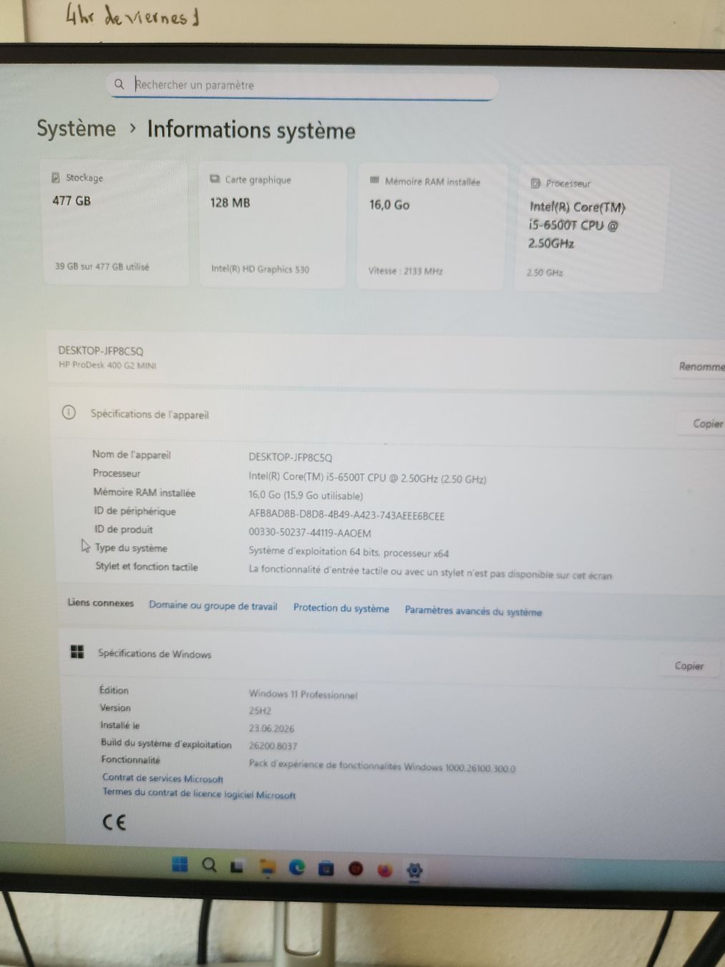
Task: Click the Liens connexes label
Action: [101, 602]
